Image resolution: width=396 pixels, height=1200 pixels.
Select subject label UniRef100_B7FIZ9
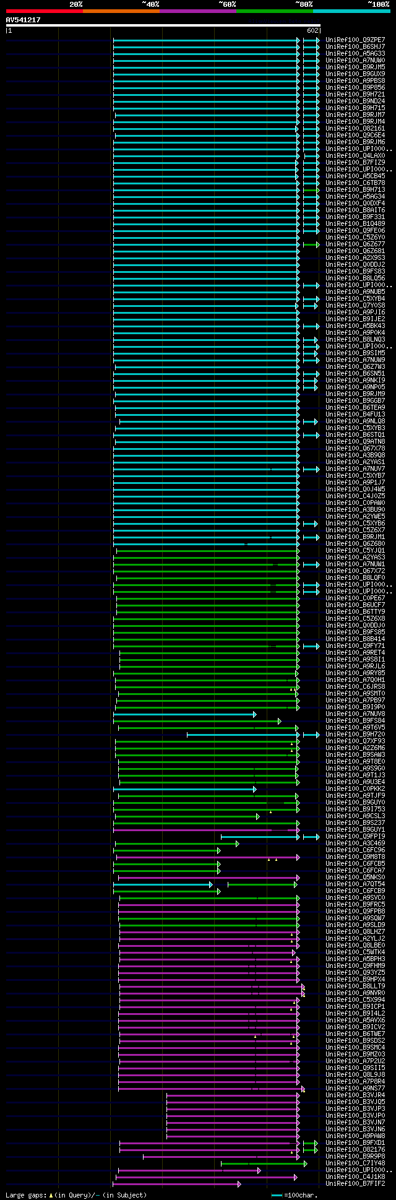point(355,162)
